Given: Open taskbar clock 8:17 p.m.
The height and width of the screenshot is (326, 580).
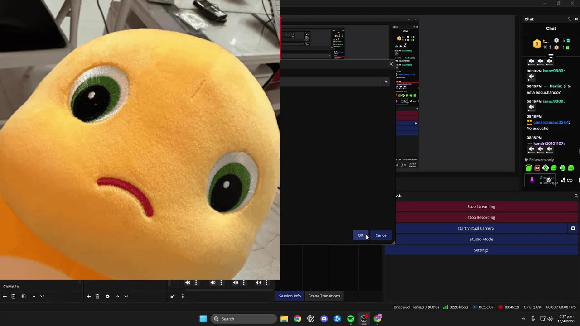Looking at the screenshot, I should point(566,319).
